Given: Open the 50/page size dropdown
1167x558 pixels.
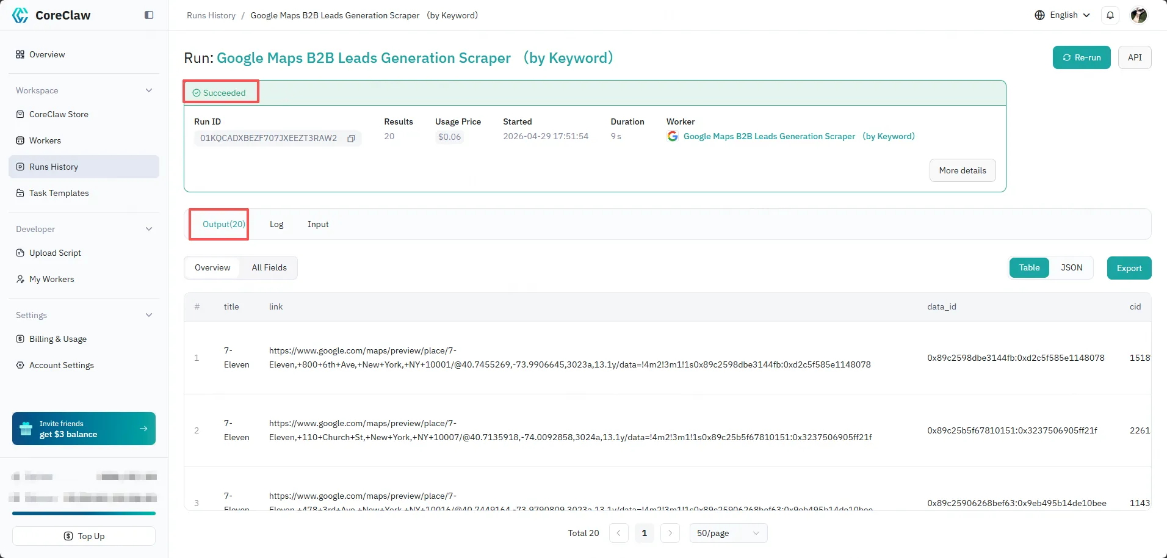Looking at the screenshot, I should coord(728,533).
